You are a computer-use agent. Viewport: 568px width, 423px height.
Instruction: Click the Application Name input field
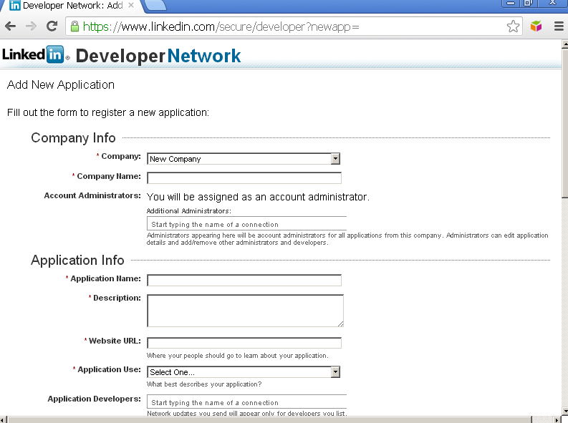pos(244,281)
